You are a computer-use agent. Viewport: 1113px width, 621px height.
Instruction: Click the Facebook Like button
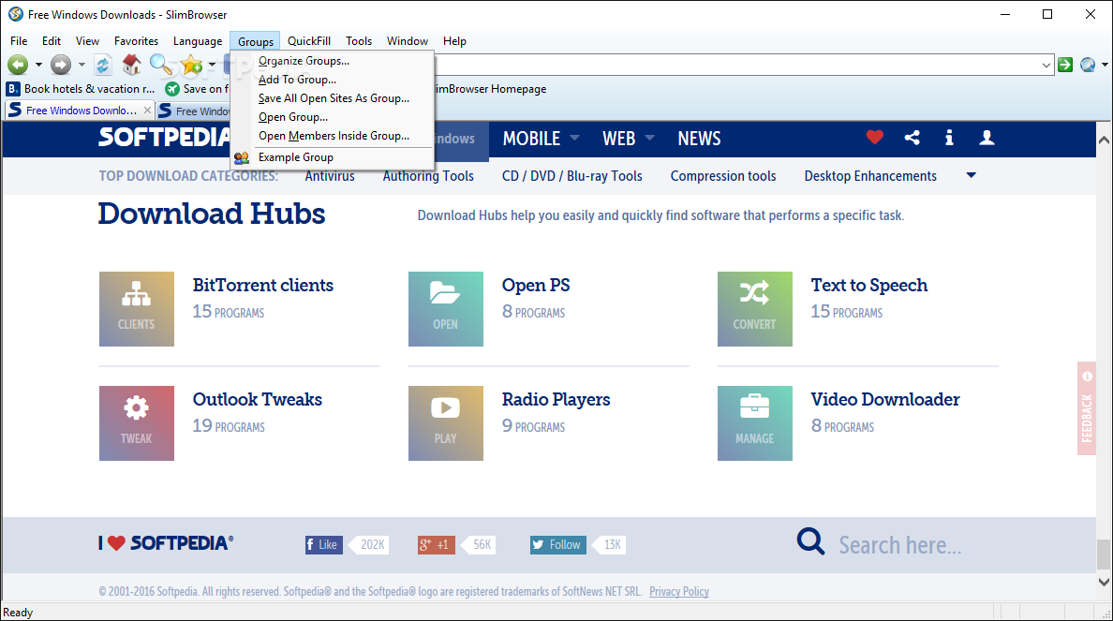point(323,544)
